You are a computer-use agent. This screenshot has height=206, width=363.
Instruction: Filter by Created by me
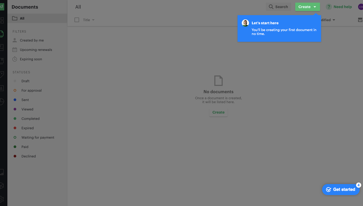point(32,40)
